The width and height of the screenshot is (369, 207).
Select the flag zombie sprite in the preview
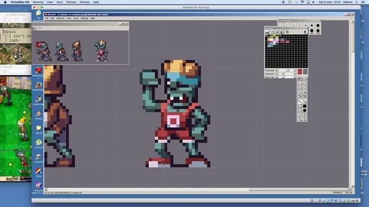tap(44, 51)
